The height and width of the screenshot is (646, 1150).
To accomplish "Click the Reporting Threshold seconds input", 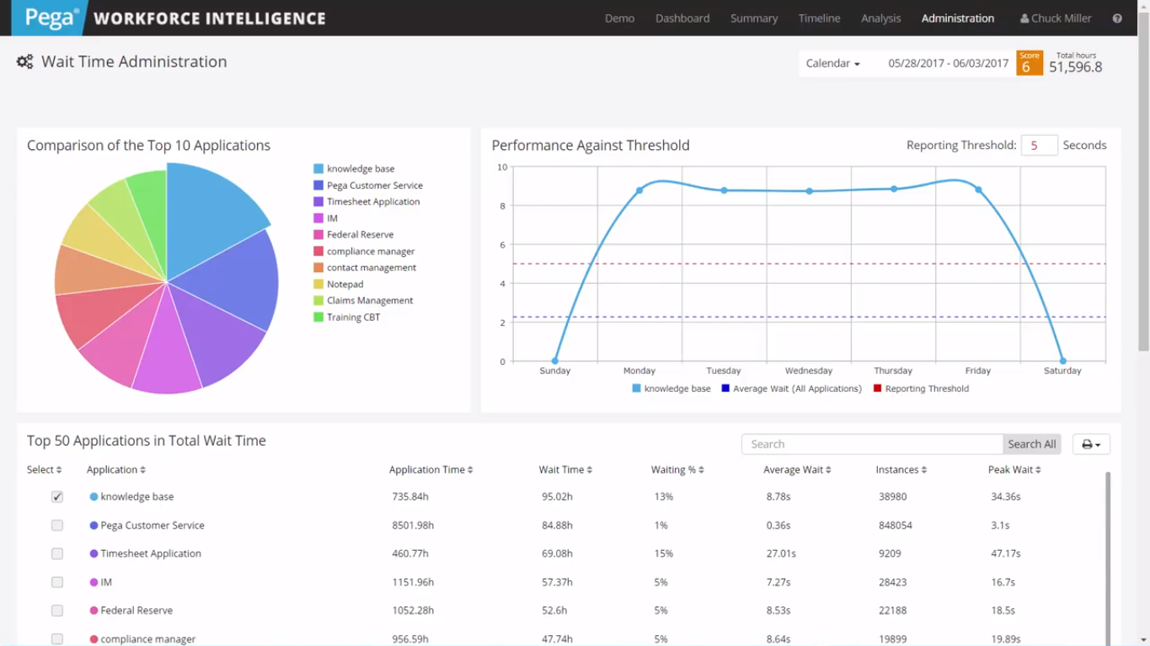I will coord(1039,145).
